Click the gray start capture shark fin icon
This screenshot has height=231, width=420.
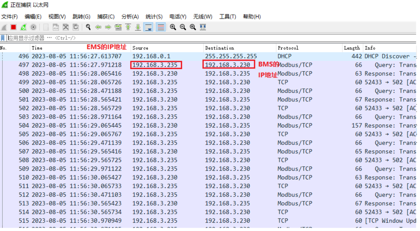coord(4,27)
